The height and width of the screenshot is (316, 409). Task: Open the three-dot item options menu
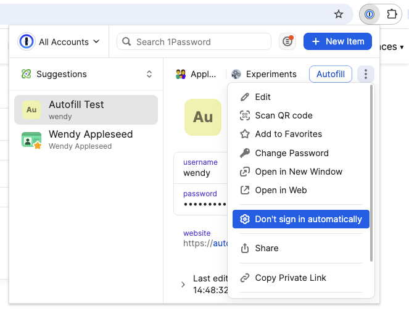coord(366,74)
